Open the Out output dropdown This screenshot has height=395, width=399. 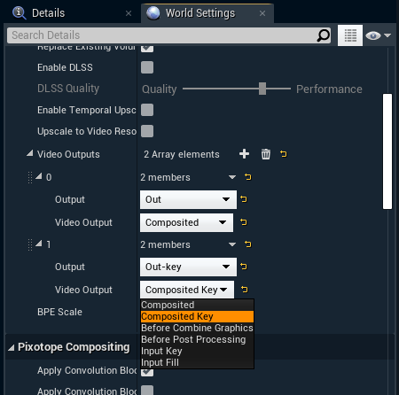point(188,199)
